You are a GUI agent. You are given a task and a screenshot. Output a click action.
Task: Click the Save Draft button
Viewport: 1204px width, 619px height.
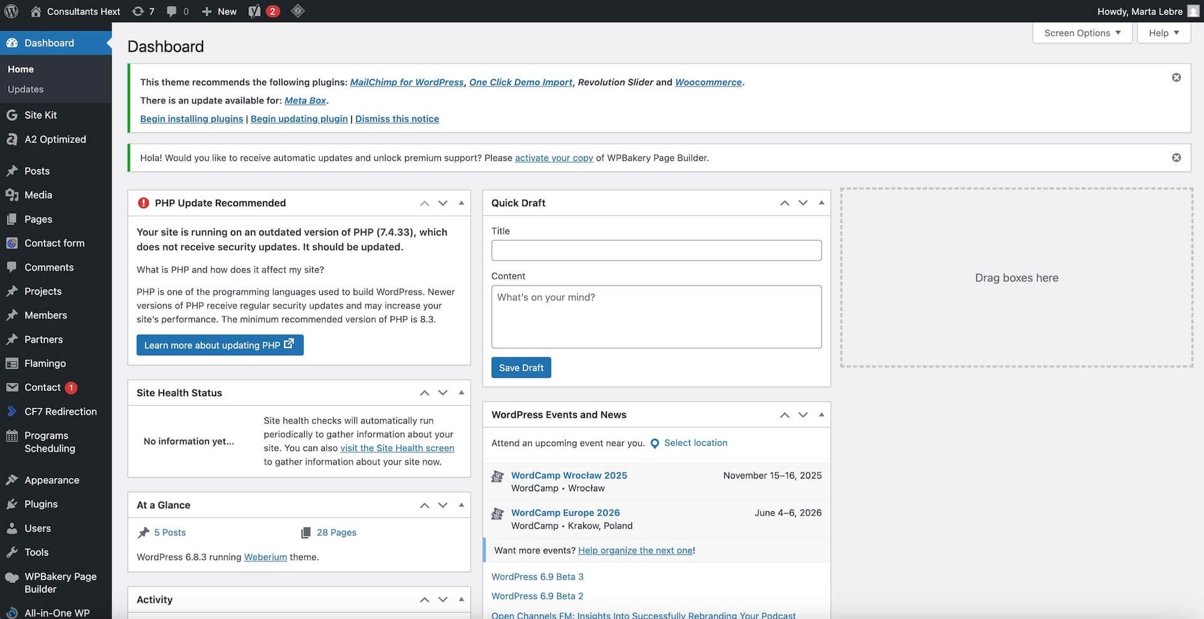[x=521, y=367]
